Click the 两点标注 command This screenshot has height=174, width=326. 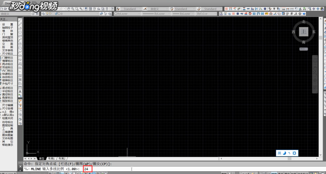pyautogui.click(x=8, y=64)
